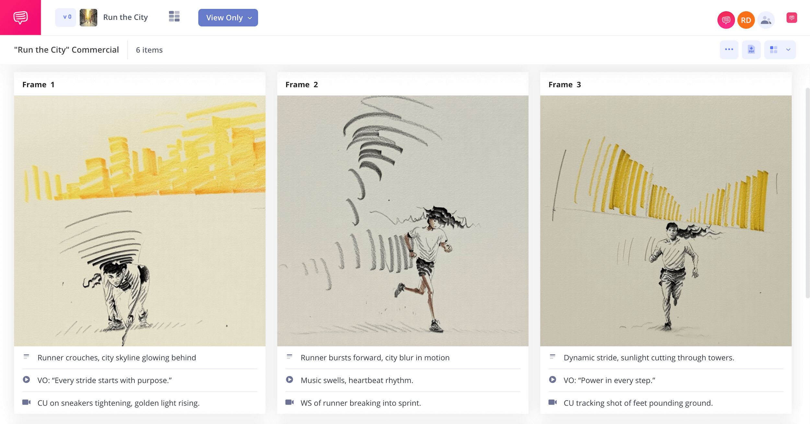Click the PDF export icon
Viewport: 810px width, 424px height.
click(x=751, y=50)
